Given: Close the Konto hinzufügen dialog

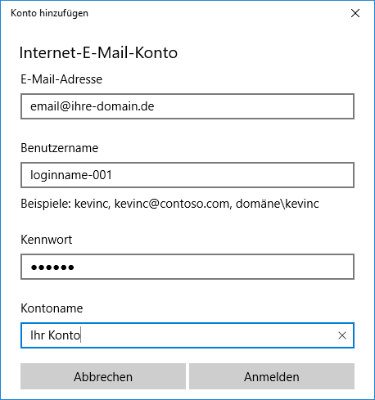Looking at the screenshot, I should (355, 13).
